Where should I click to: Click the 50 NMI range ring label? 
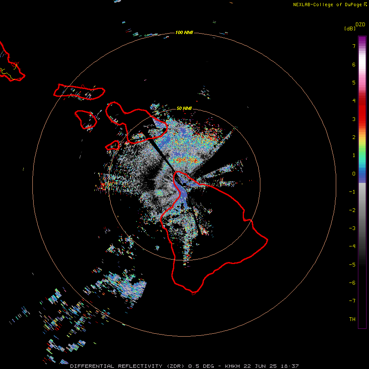click(184, 108)
